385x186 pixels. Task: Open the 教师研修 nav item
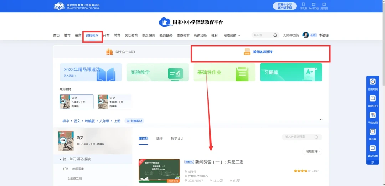(x=166, y=35)
